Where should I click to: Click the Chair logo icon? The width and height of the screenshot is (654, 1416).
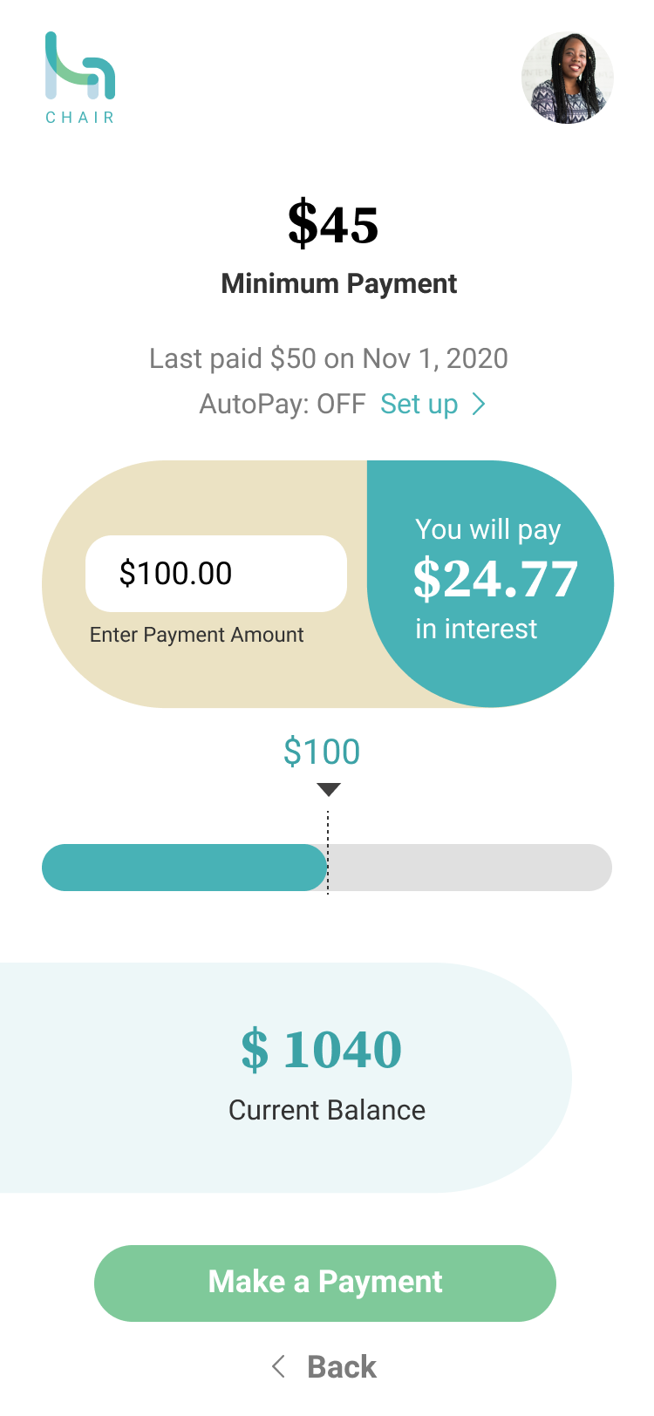pos(80,66)
